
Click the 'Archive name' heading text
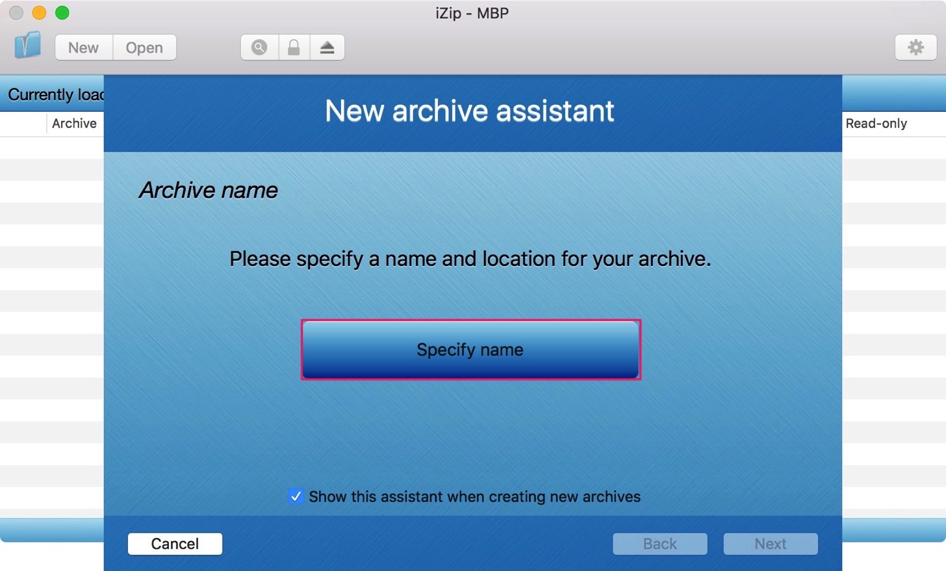click(x=209, y=191)
